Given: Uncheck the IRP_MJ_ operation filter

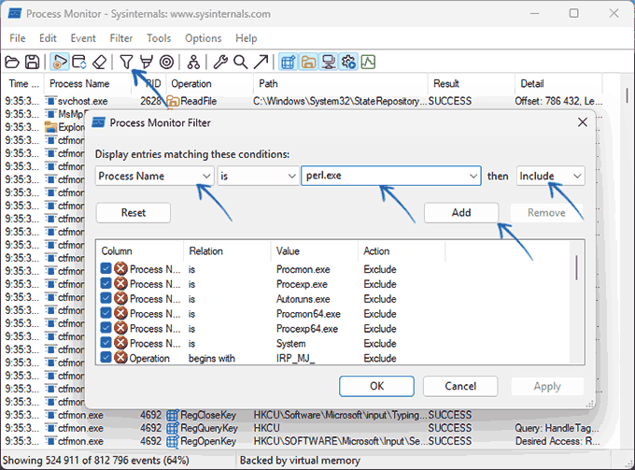Looking at the screenshot, I should coord(106,358).
